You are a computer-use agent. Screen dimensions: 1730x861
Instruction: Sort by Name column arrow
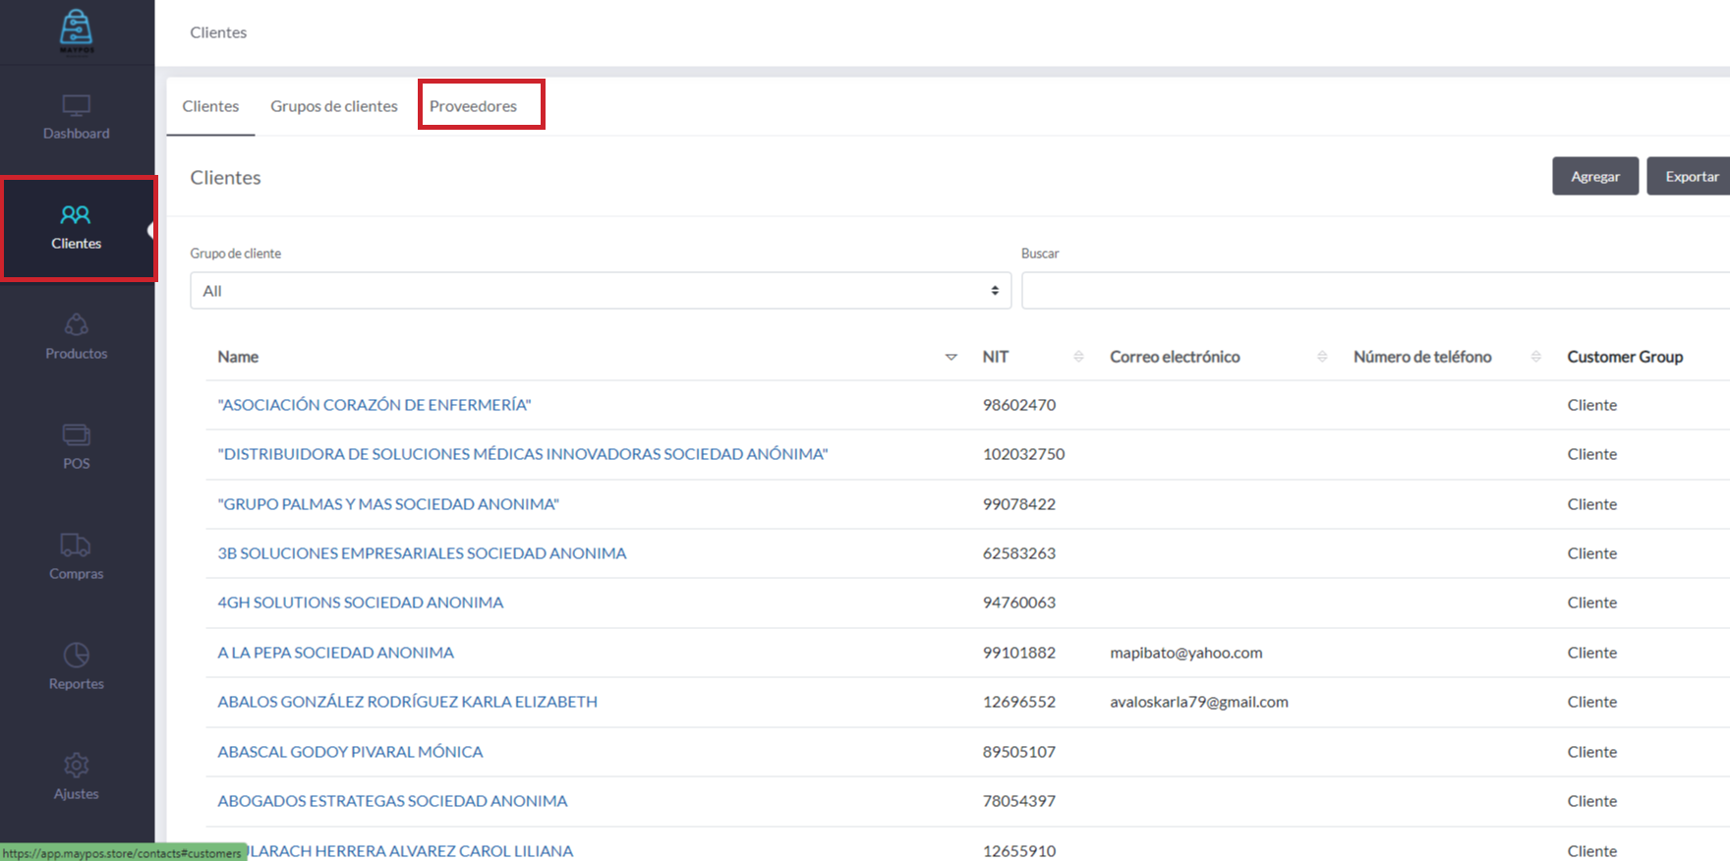point(951,357)
